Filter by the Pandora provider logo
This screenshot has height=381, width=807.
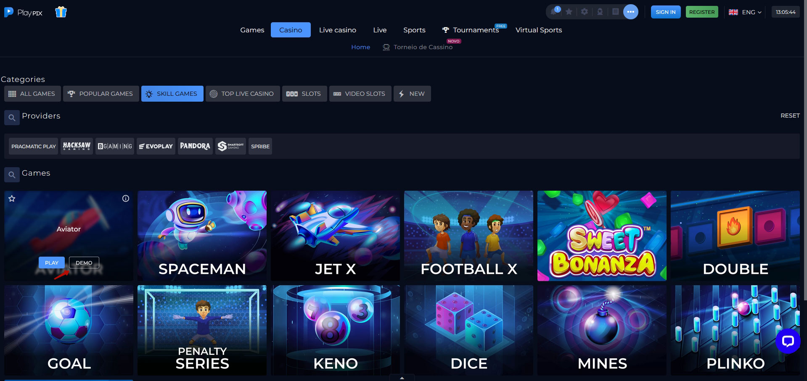point(195,146)
